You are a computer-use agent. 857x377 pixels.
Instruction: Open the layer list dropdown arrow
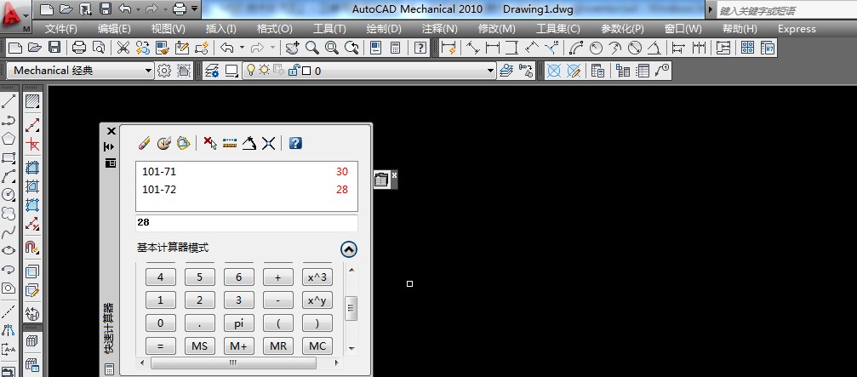(491, 71)
